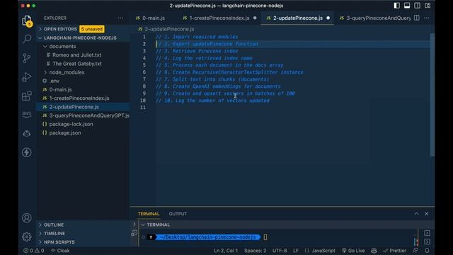Switch to the OUTPUT panel tab
Image resolution: width=453 pixels, height=255 pixels.
[178, 214]
